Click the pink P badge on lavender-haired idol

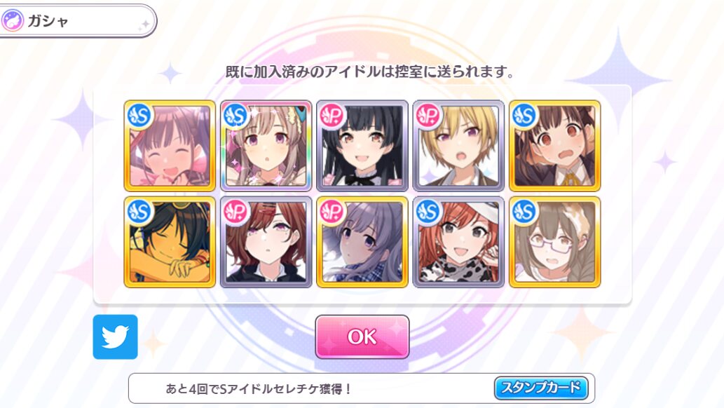pyautogui.click(x=332, y=212)
